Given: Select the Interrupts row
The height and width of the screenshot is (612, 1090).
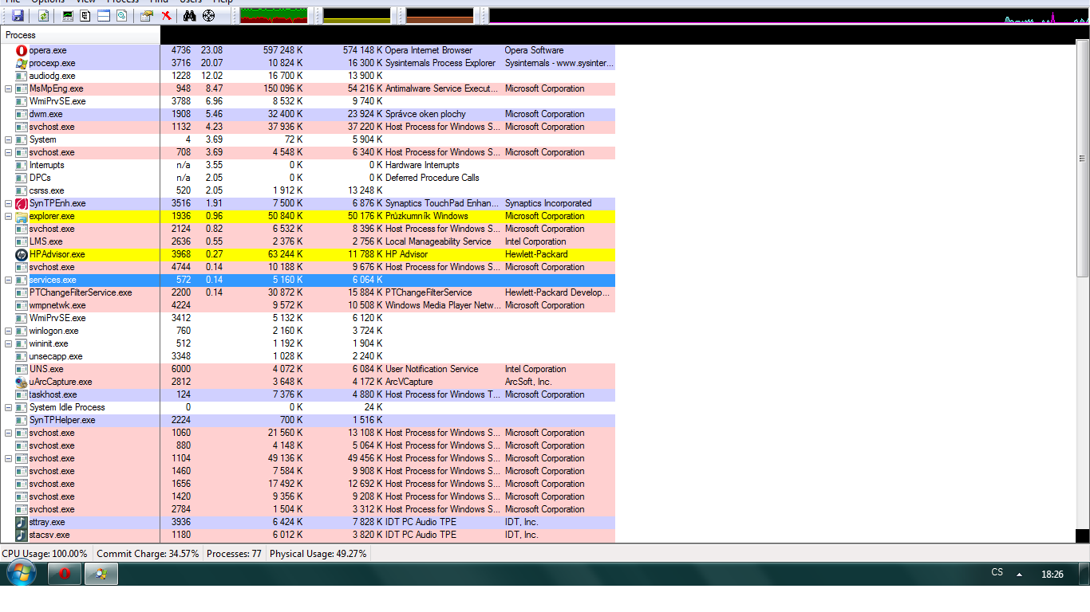Looking at the screenshot, I should pyautogui.click(x=308, y=165).
